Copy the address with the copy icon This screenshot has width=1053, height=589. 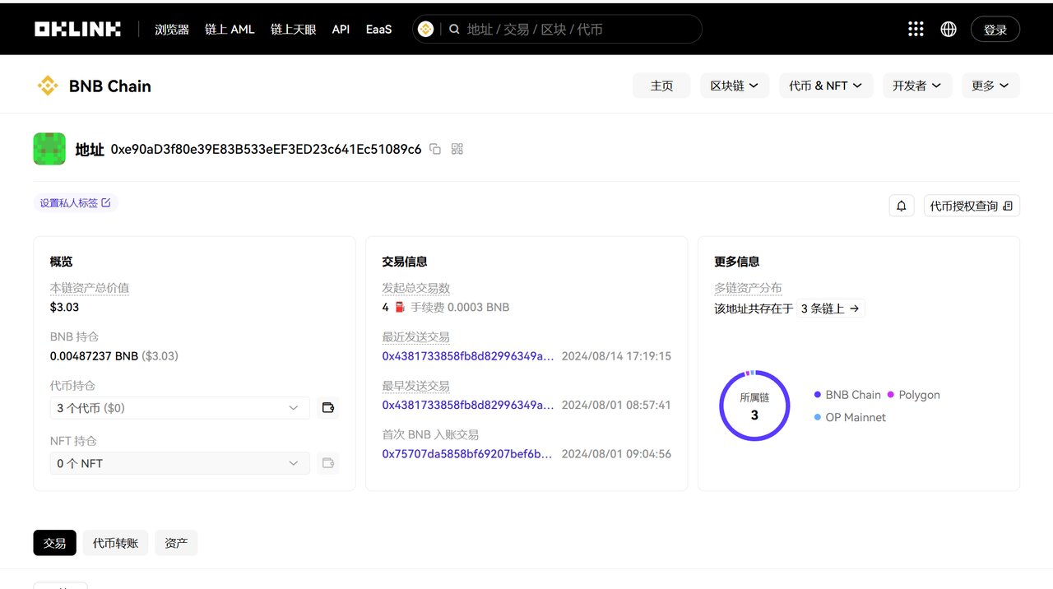pyautogui.click(x=435, y=149)
